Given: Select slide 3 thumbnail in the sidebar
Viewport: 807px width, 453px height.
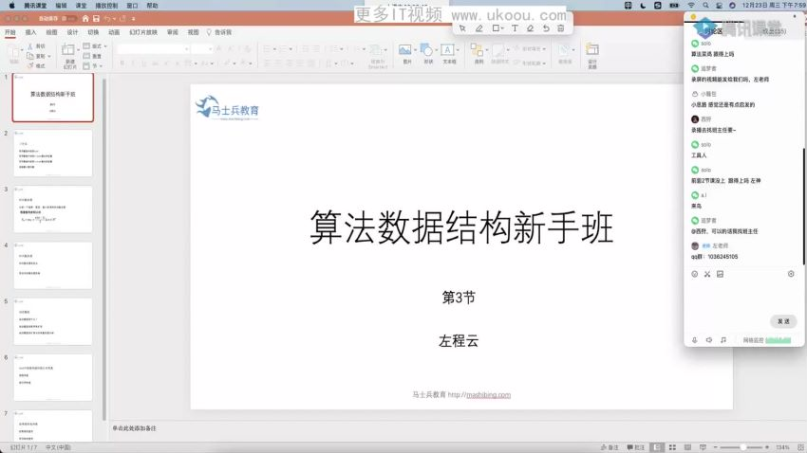Looking at the screenshot, I should pos(53,209).
